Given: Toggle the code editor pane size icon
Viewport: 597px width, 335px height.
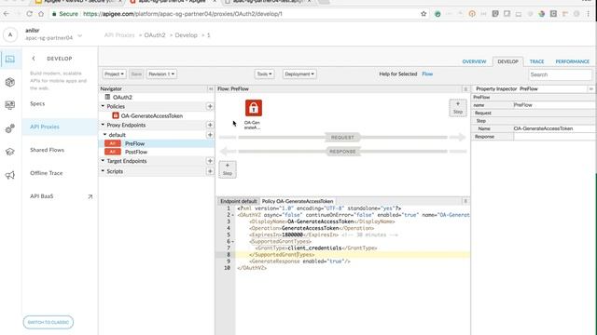Looking at the screenshot, I should click(465, 201).
